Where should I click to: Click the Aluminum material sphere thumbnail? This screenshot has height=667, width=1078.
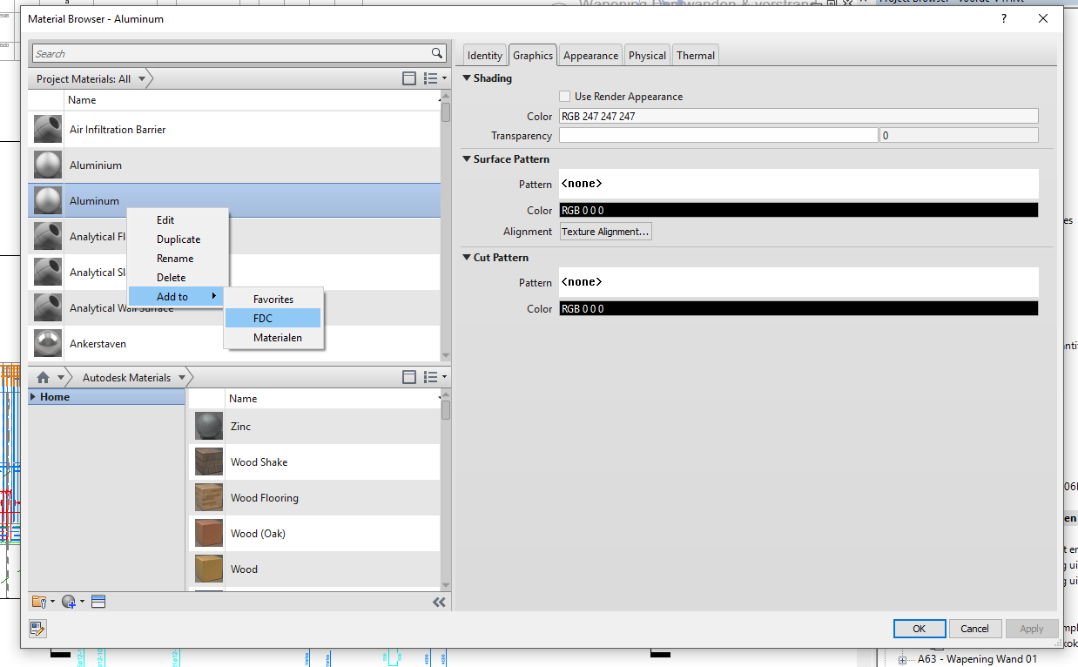pos(47,200)
